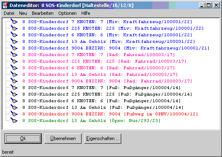Minimize the Dateneditor window
The image size is (222, 157).
coord(202,5)
